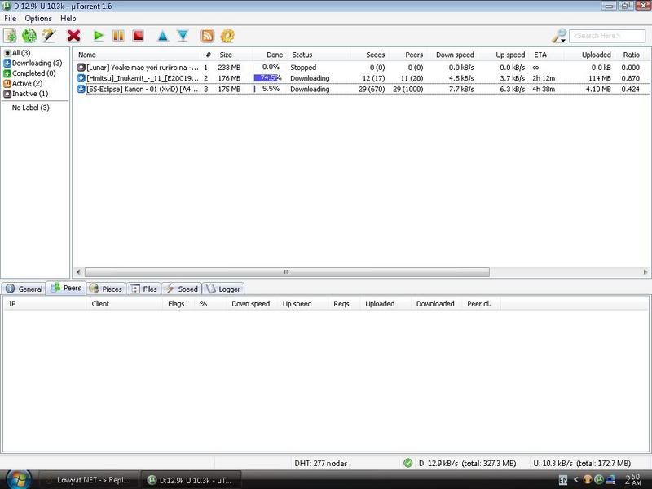This screenshot has width=652, height=489.
Task: Click the downloading icon of Himitsu torrent
Action: tap(81, 77)
